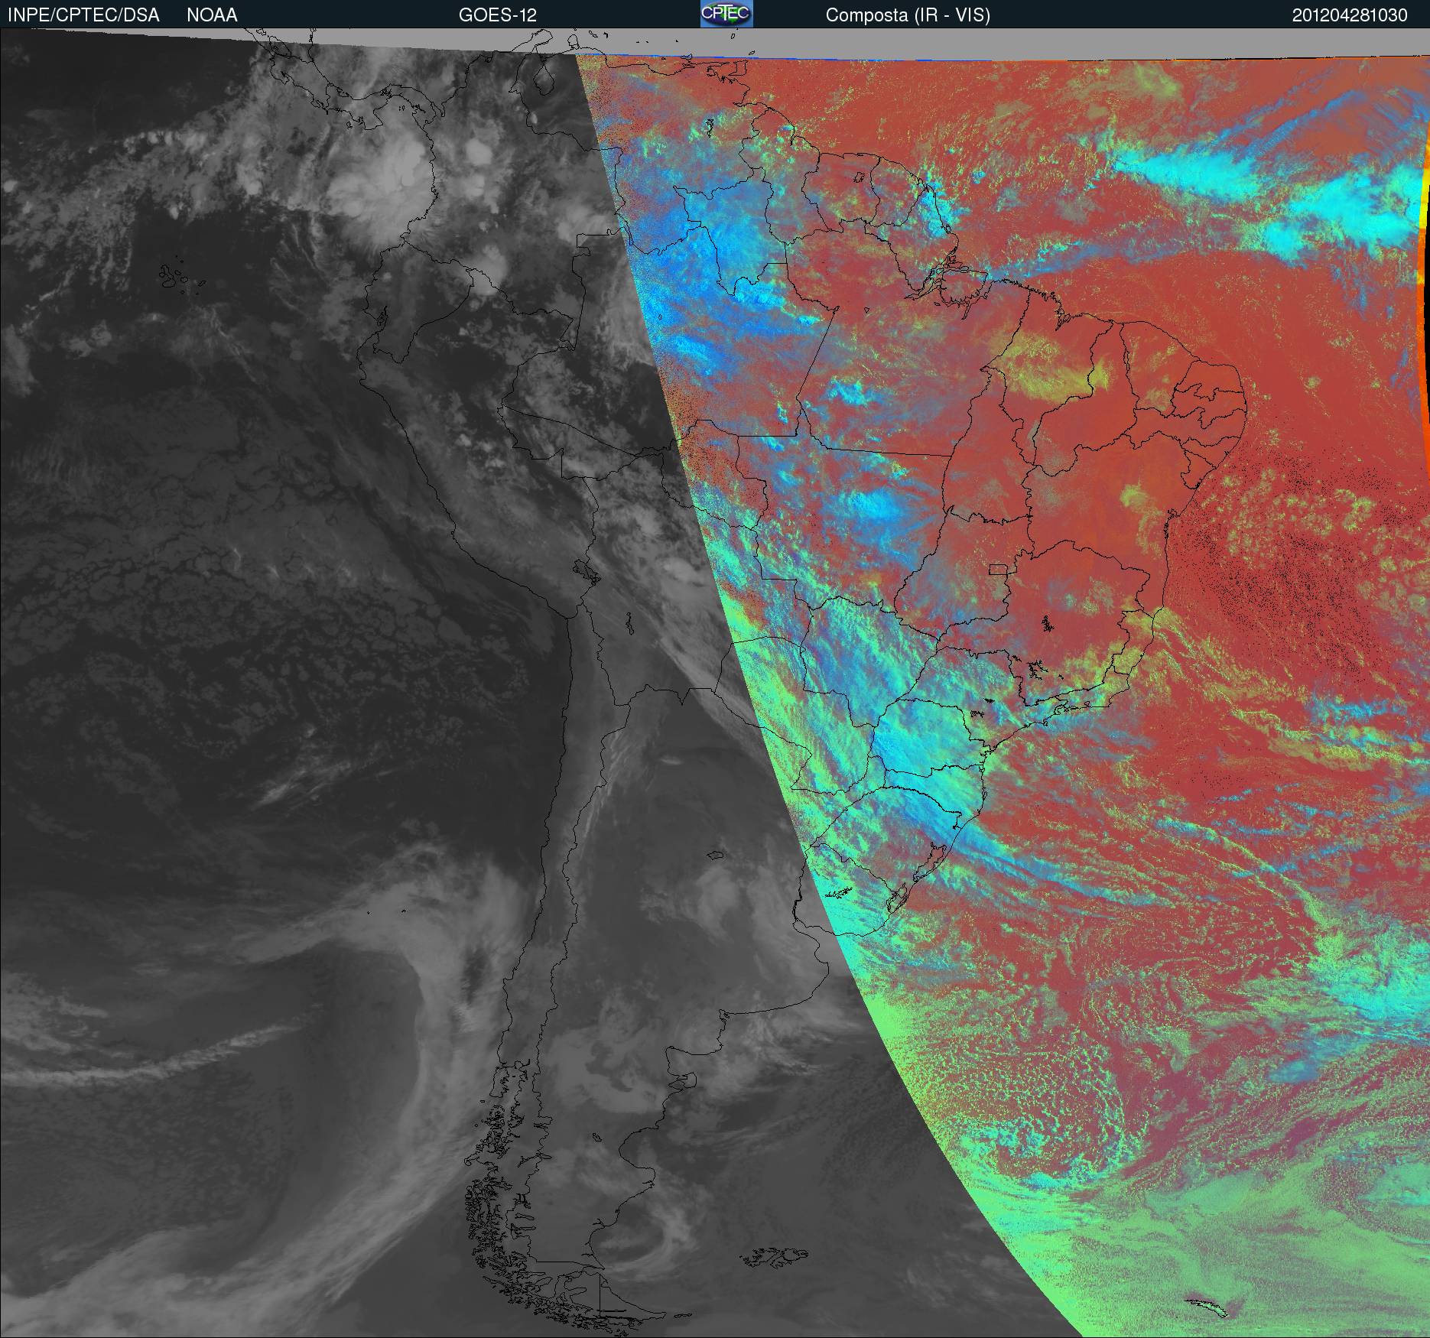Click the NOAA label in the header

212,15
